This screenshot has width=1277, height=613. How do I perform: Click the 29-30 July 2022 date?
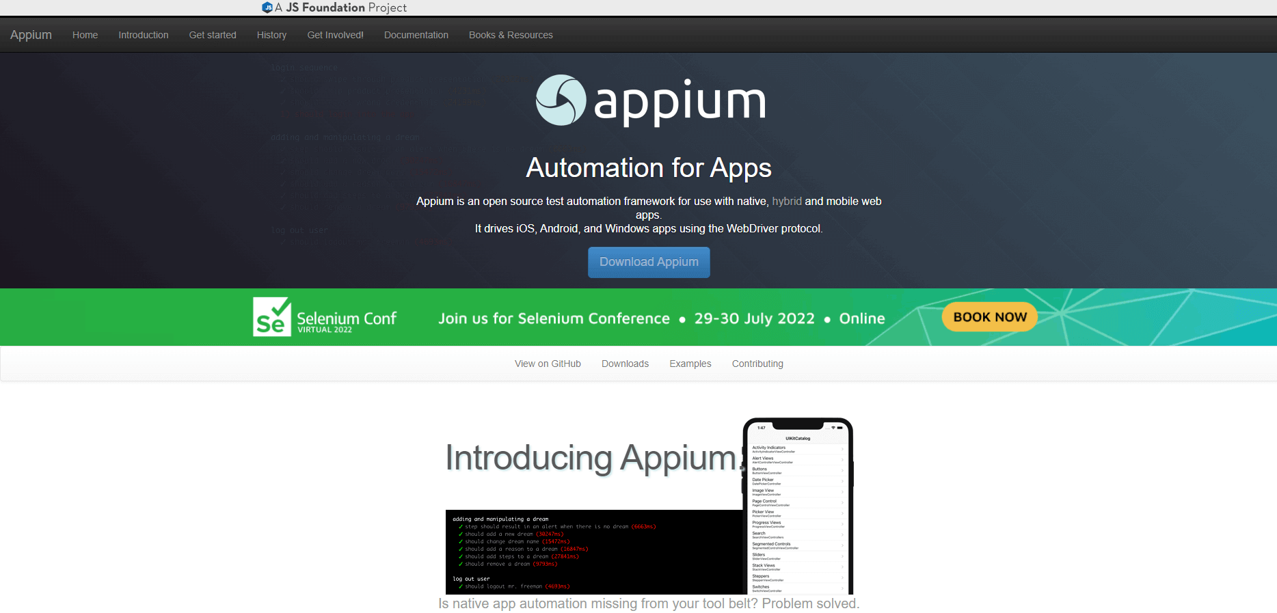pos(755,318)
